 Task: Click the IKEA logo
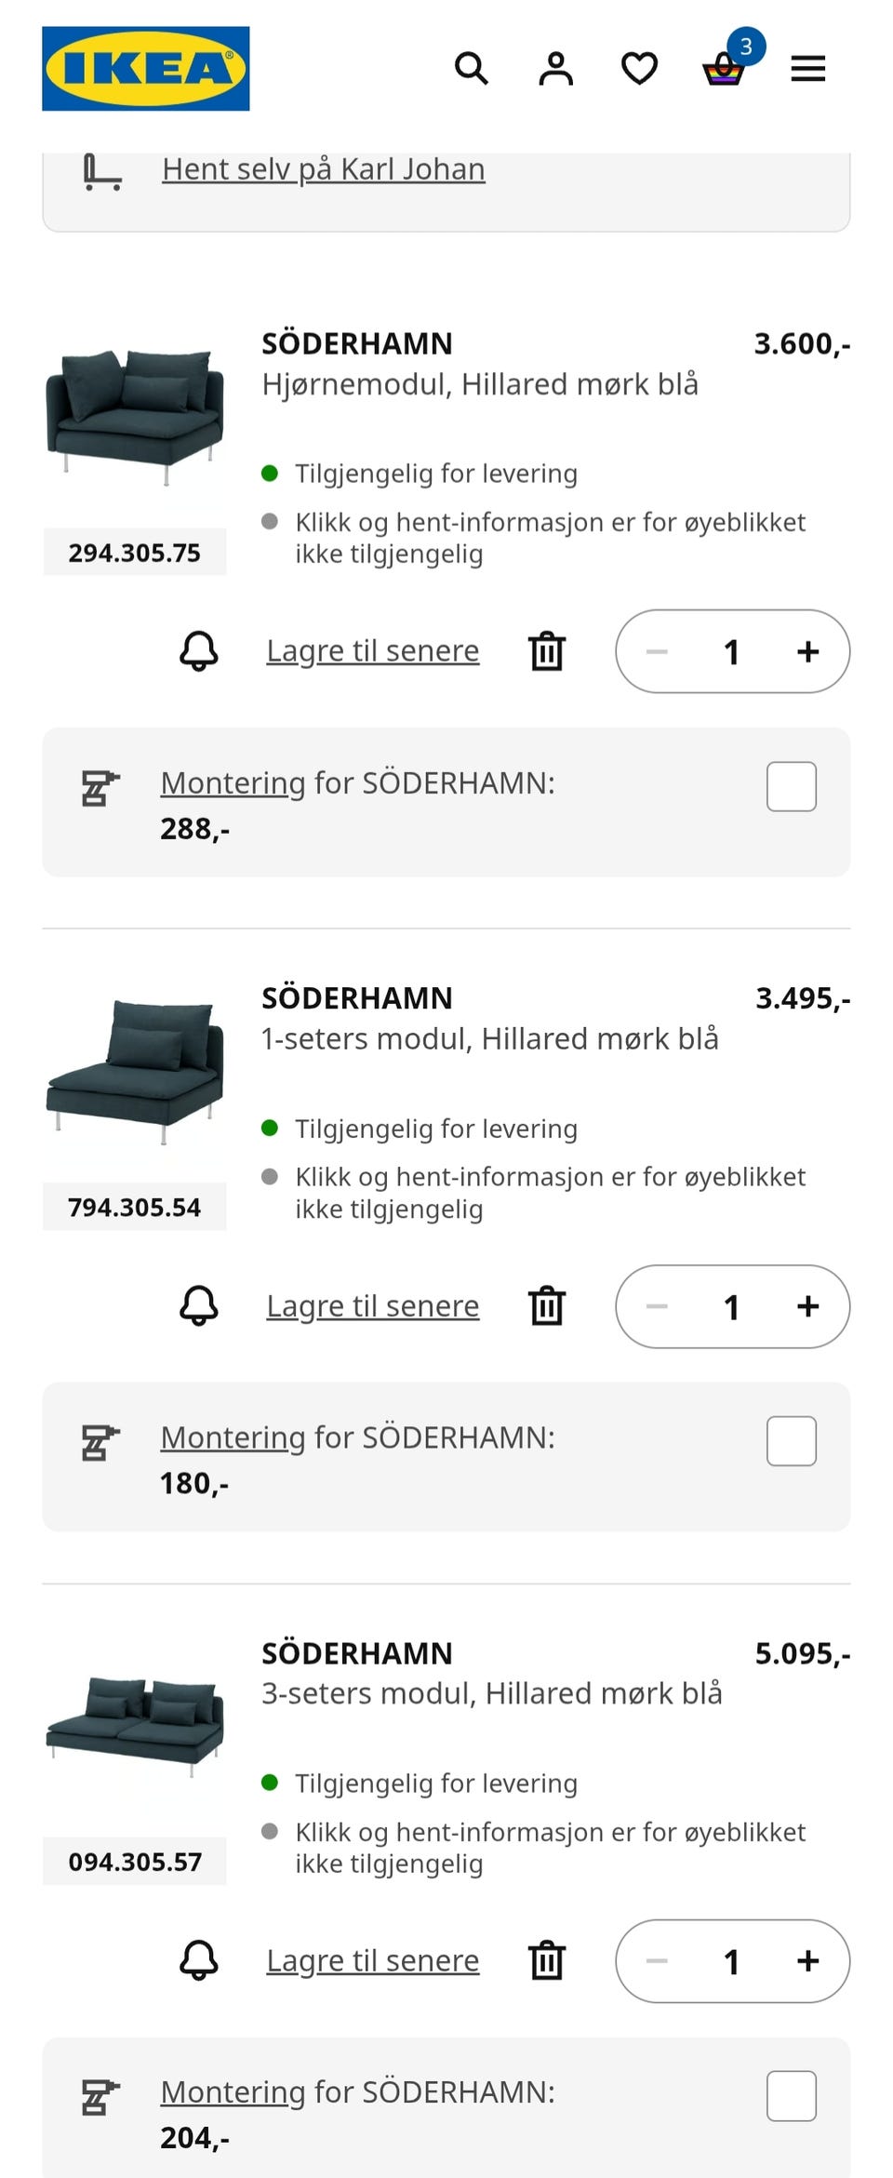tap(145, 68)
